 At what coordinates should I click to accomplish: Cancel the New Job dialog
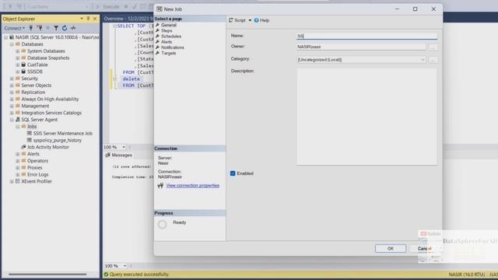[x=424, y=249]
